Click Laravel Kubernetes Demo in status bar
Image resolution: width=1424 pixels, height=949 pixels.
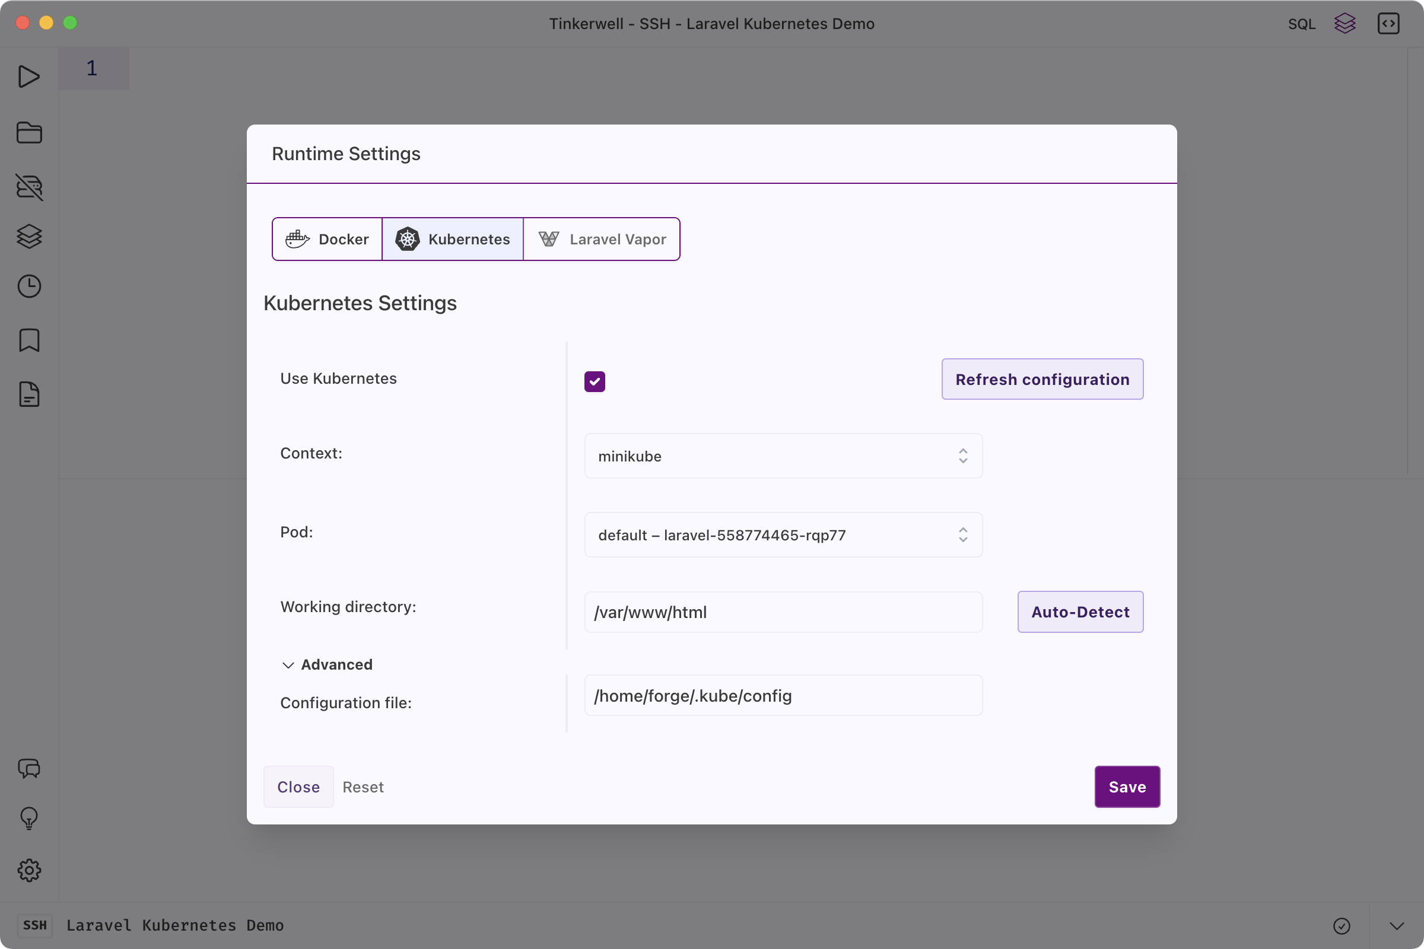tap(175, 925)
